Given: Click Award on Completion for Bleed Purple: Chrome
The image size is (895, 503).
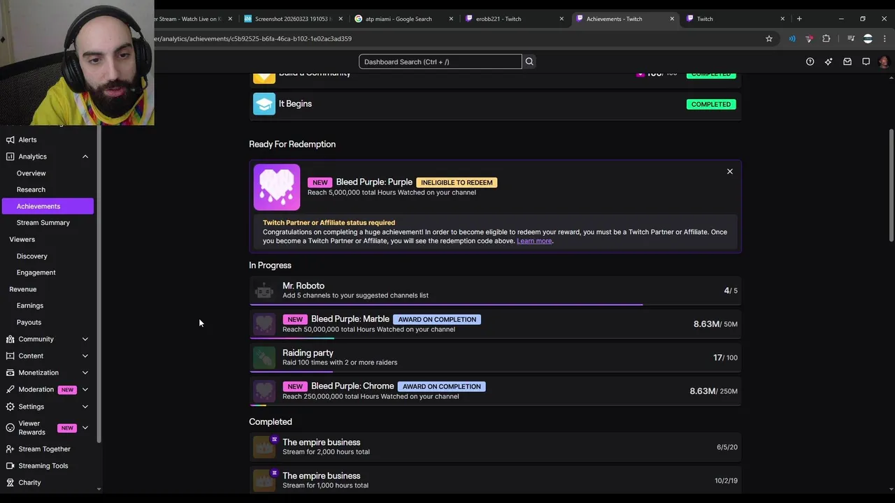Looking at the screenshot, I should (442, 386).
